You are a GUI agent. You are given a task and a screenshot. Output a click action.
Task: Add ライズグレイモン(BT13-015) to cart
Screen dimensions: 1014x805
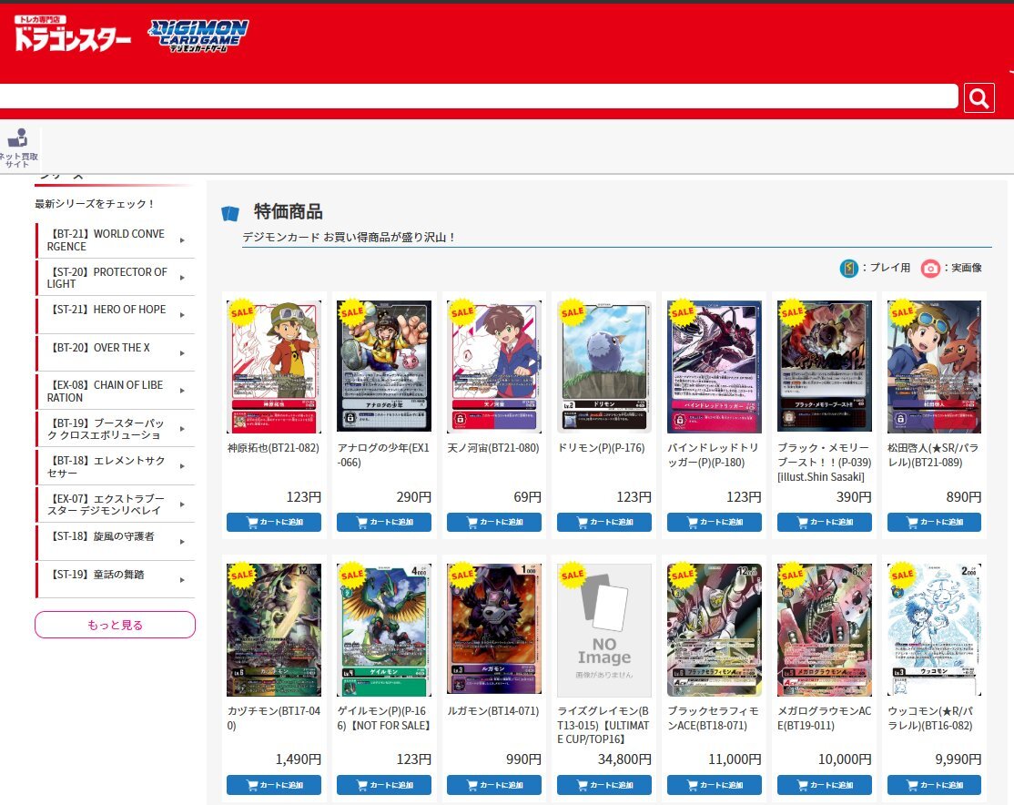click(x=604, y=785)
